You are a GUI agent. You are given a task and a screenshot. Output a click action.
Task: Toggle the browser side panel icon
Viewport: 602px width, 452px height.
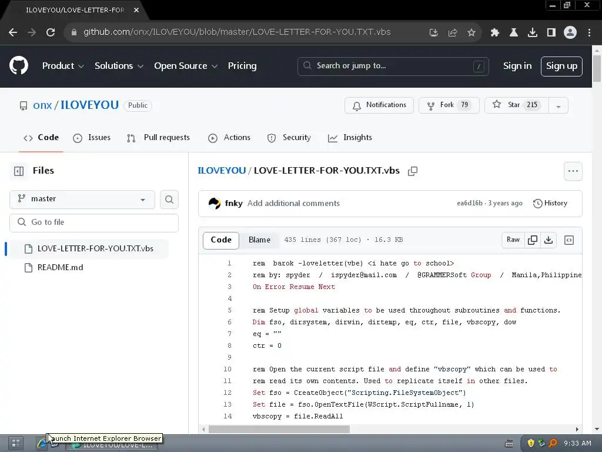(551, 33)
